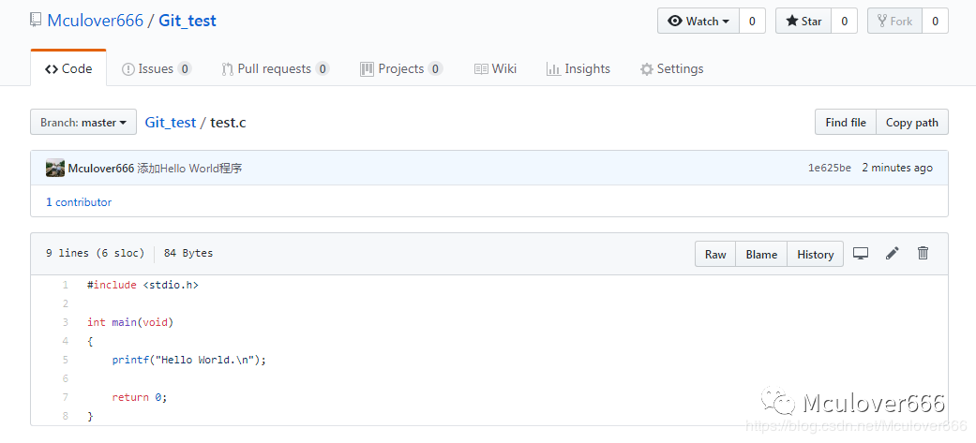Open commit hash 1e625be
Image resolution: width=976 pixels, height=443 pixels.
coord(829,168)
